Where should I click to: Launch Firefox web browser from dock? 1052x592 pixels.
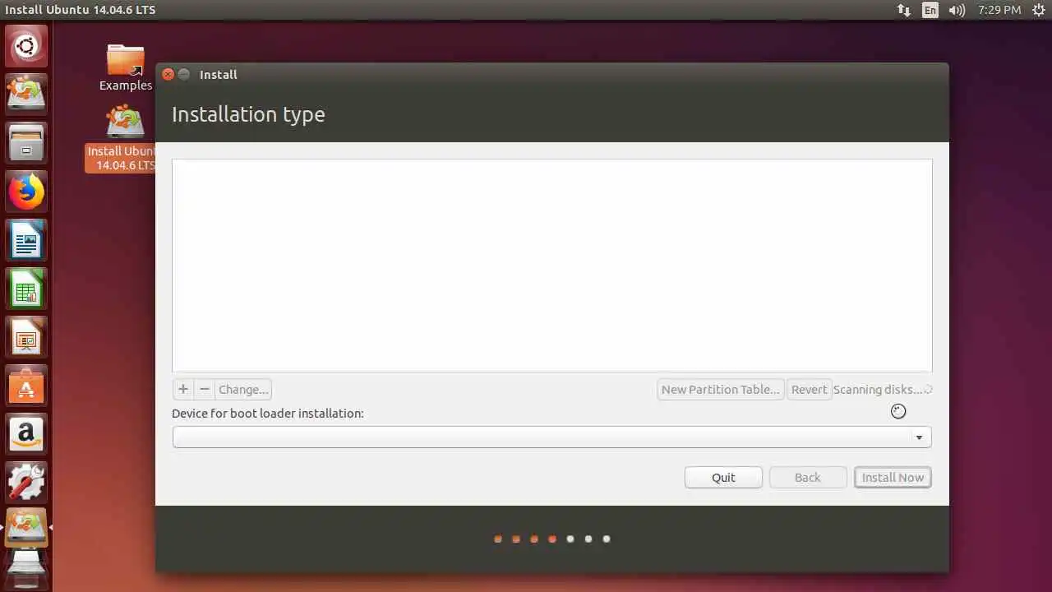(26, 192)
